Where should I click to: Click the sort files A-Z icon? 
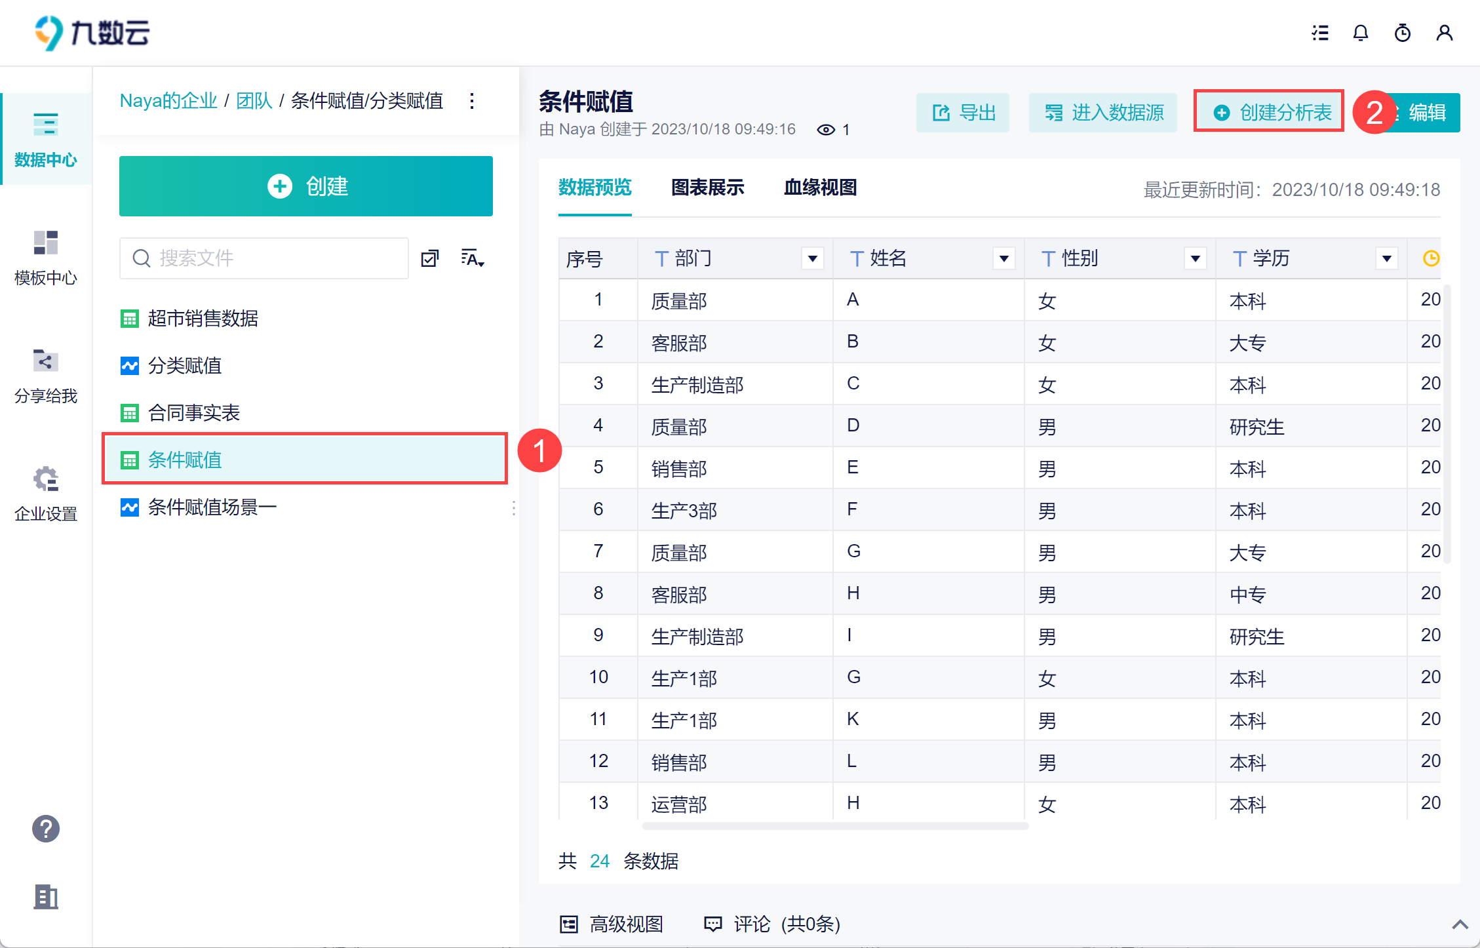coord(472,258)
